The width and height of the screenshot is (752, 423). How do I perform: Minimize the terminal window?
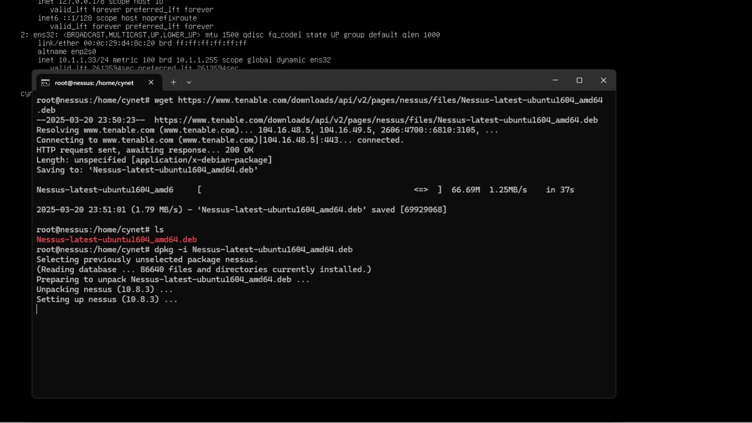[x=555, y=80]
